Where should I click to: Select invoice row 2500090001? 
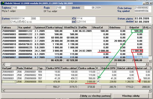tap(75, 31)
